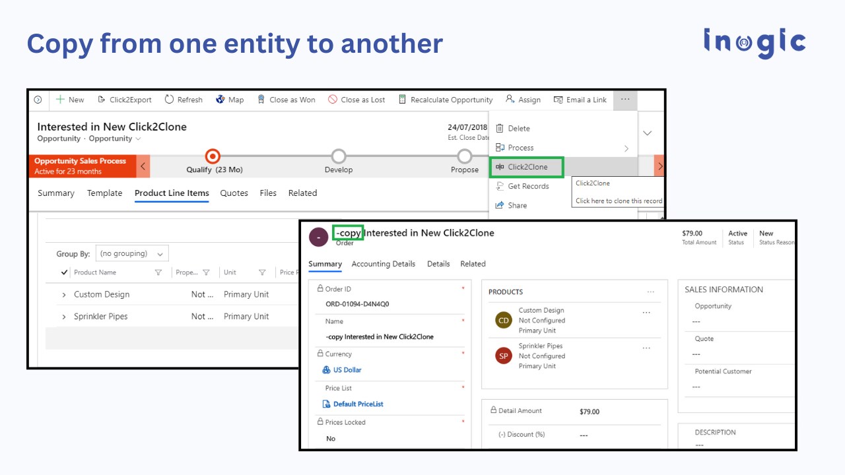The width and height of the screenshot is (845, 475).
Task: Select Get Records menu item
Action: pos(522,186)
